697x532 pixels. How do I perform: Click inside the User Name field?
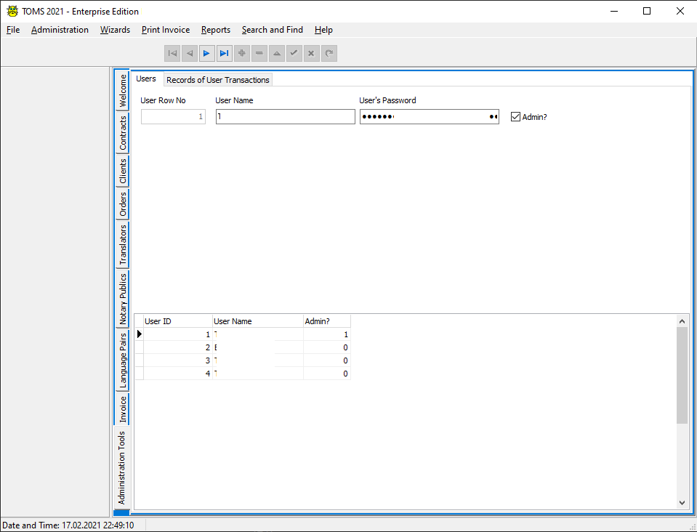point(285,116)
